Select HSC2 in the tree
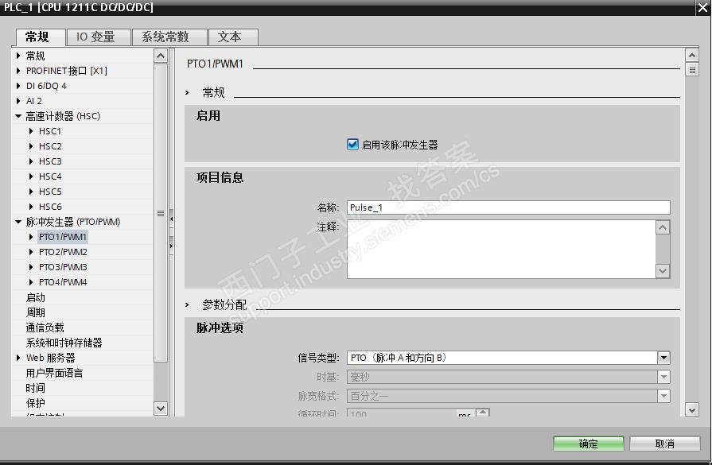Screen dimensions: 712x465 [50, 146]
